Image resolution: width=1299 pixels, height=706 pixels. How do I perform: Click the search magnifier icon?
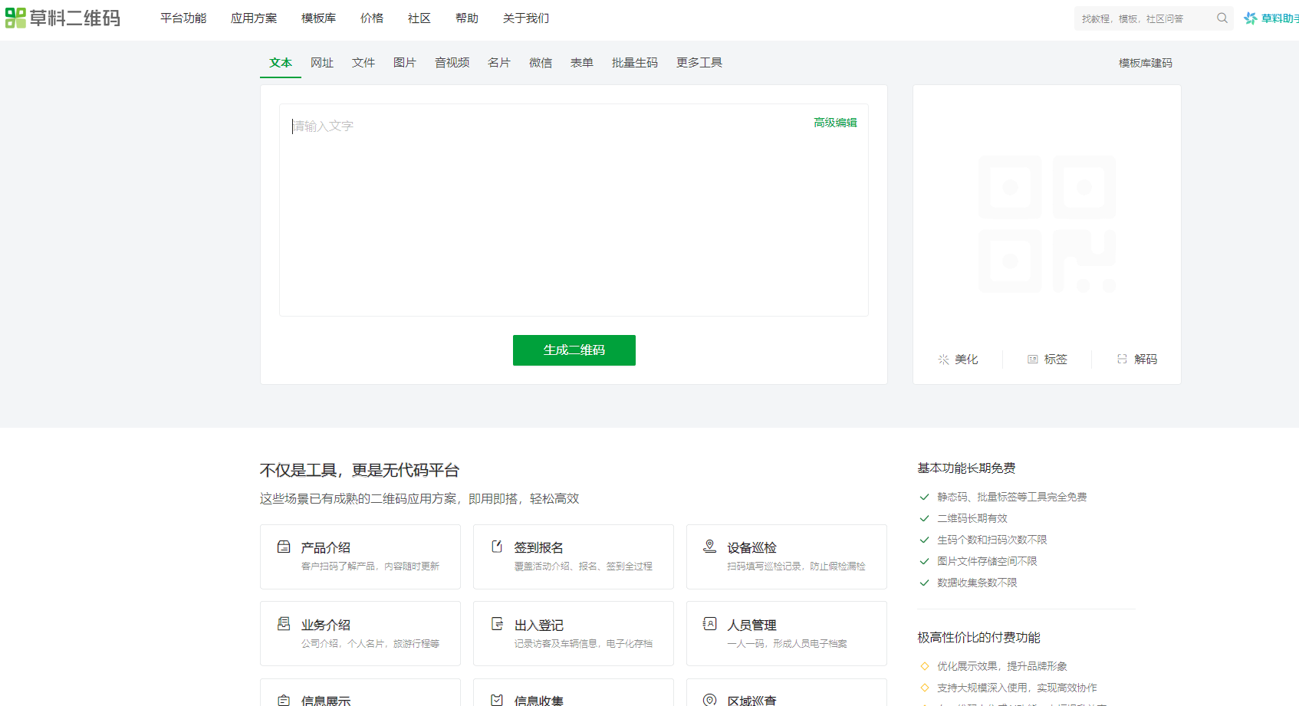1222,18
